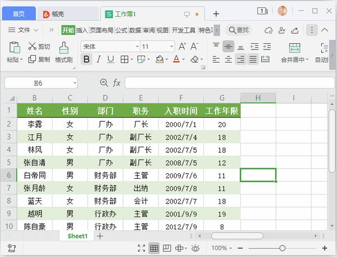Click the cell borders icon

click(125, 59)
